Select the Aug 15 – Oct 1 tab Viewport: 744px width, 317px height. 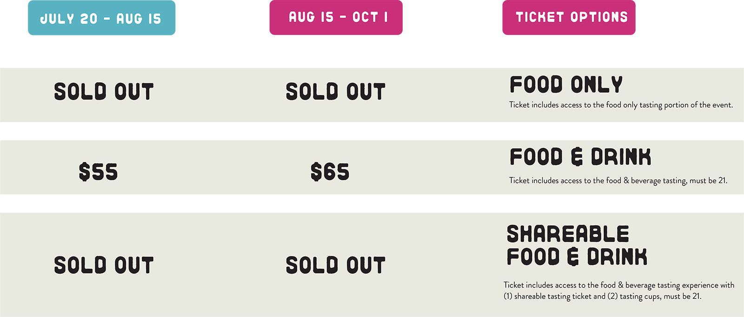click(x=338, y=18)
